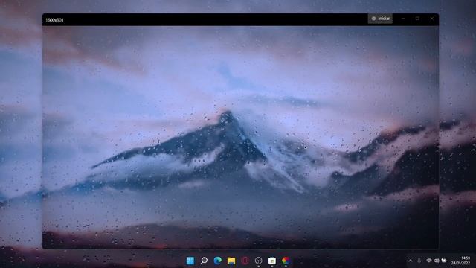Open Wi-Fi network settings in tray
Image resolution: width=476 pixels, height=268 pixels.
click(429, 261)
